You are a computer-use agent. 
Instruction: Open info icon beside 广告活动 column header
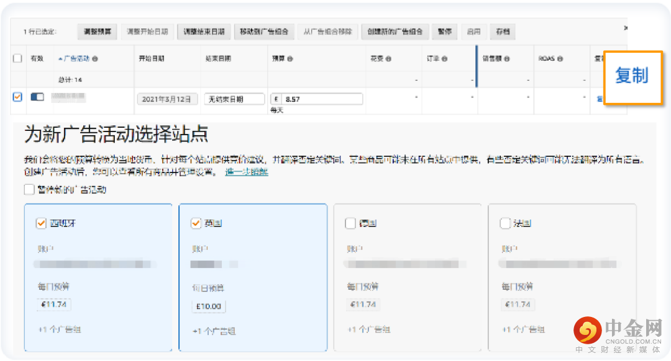coord(95,58)
